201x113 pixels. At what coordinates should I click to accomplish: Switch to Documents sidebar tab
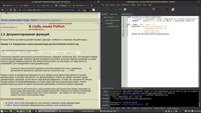click(x=113, y=14)
